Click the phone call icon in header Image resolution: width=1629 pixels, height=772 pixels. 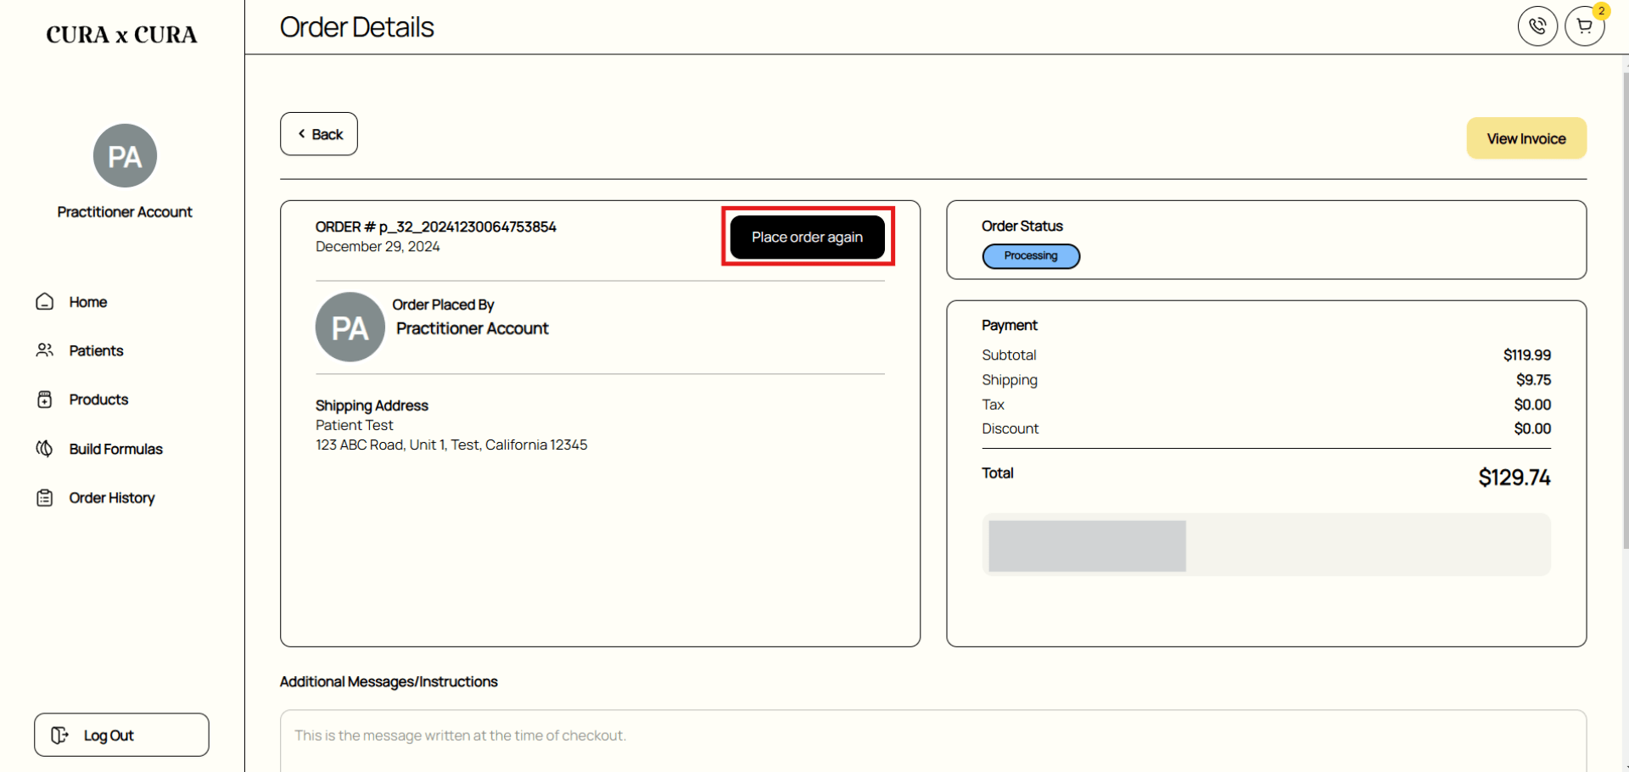1537,26
